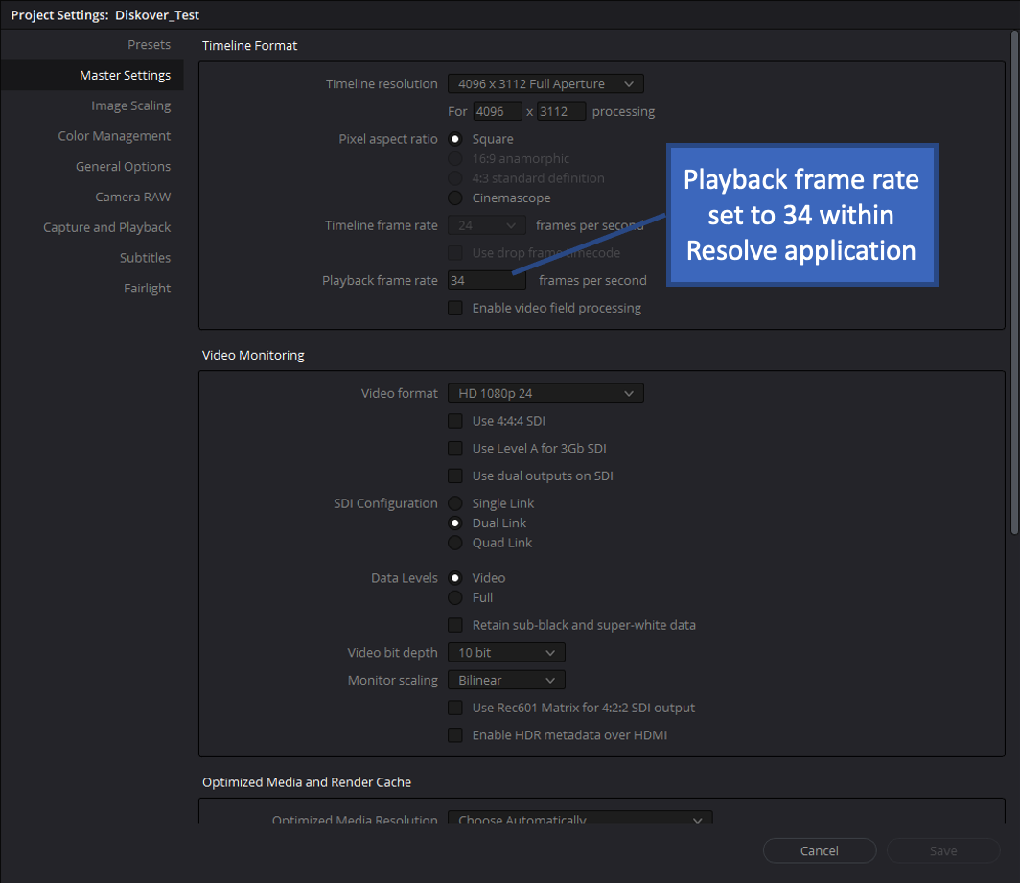The image size is (1020, 883).
Task: Open Video bit depth dropdown
Action: [x=506, y=653]
